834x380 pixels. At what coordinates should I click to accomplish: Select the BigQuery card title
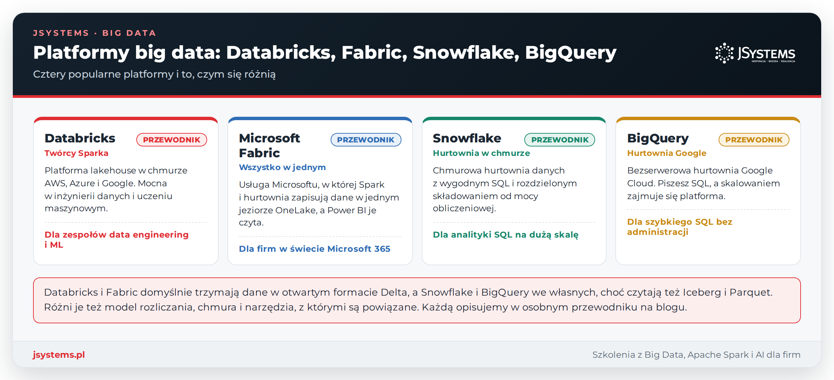658,139
